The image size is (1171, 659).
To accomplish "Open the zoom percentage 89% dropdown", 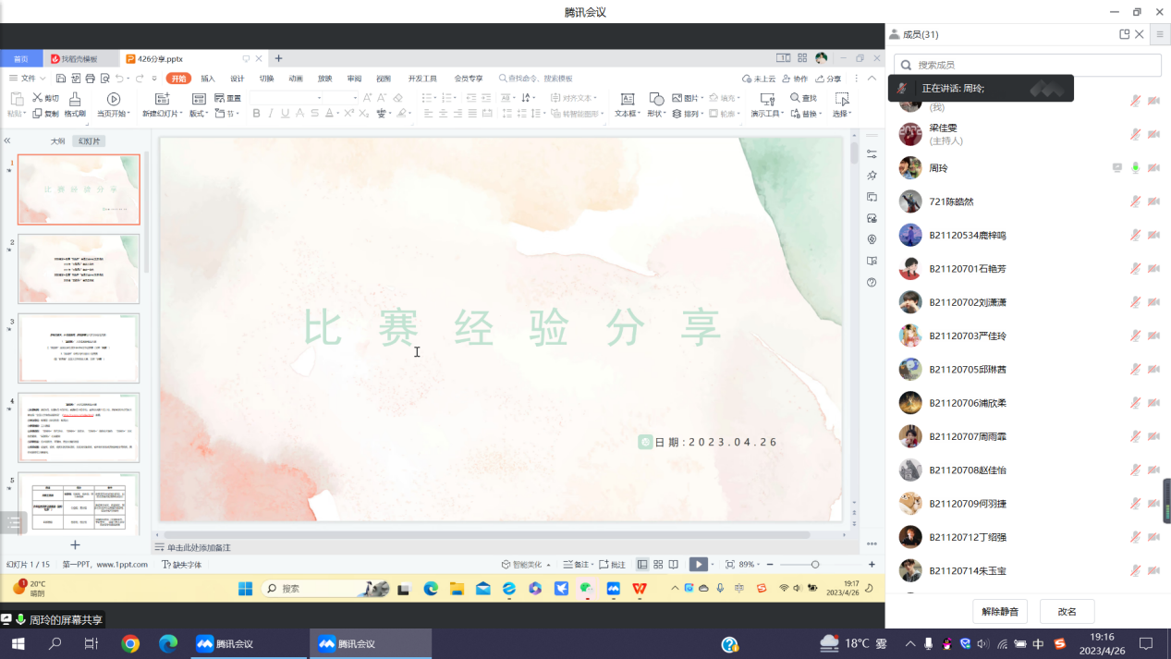I will 750,565.
